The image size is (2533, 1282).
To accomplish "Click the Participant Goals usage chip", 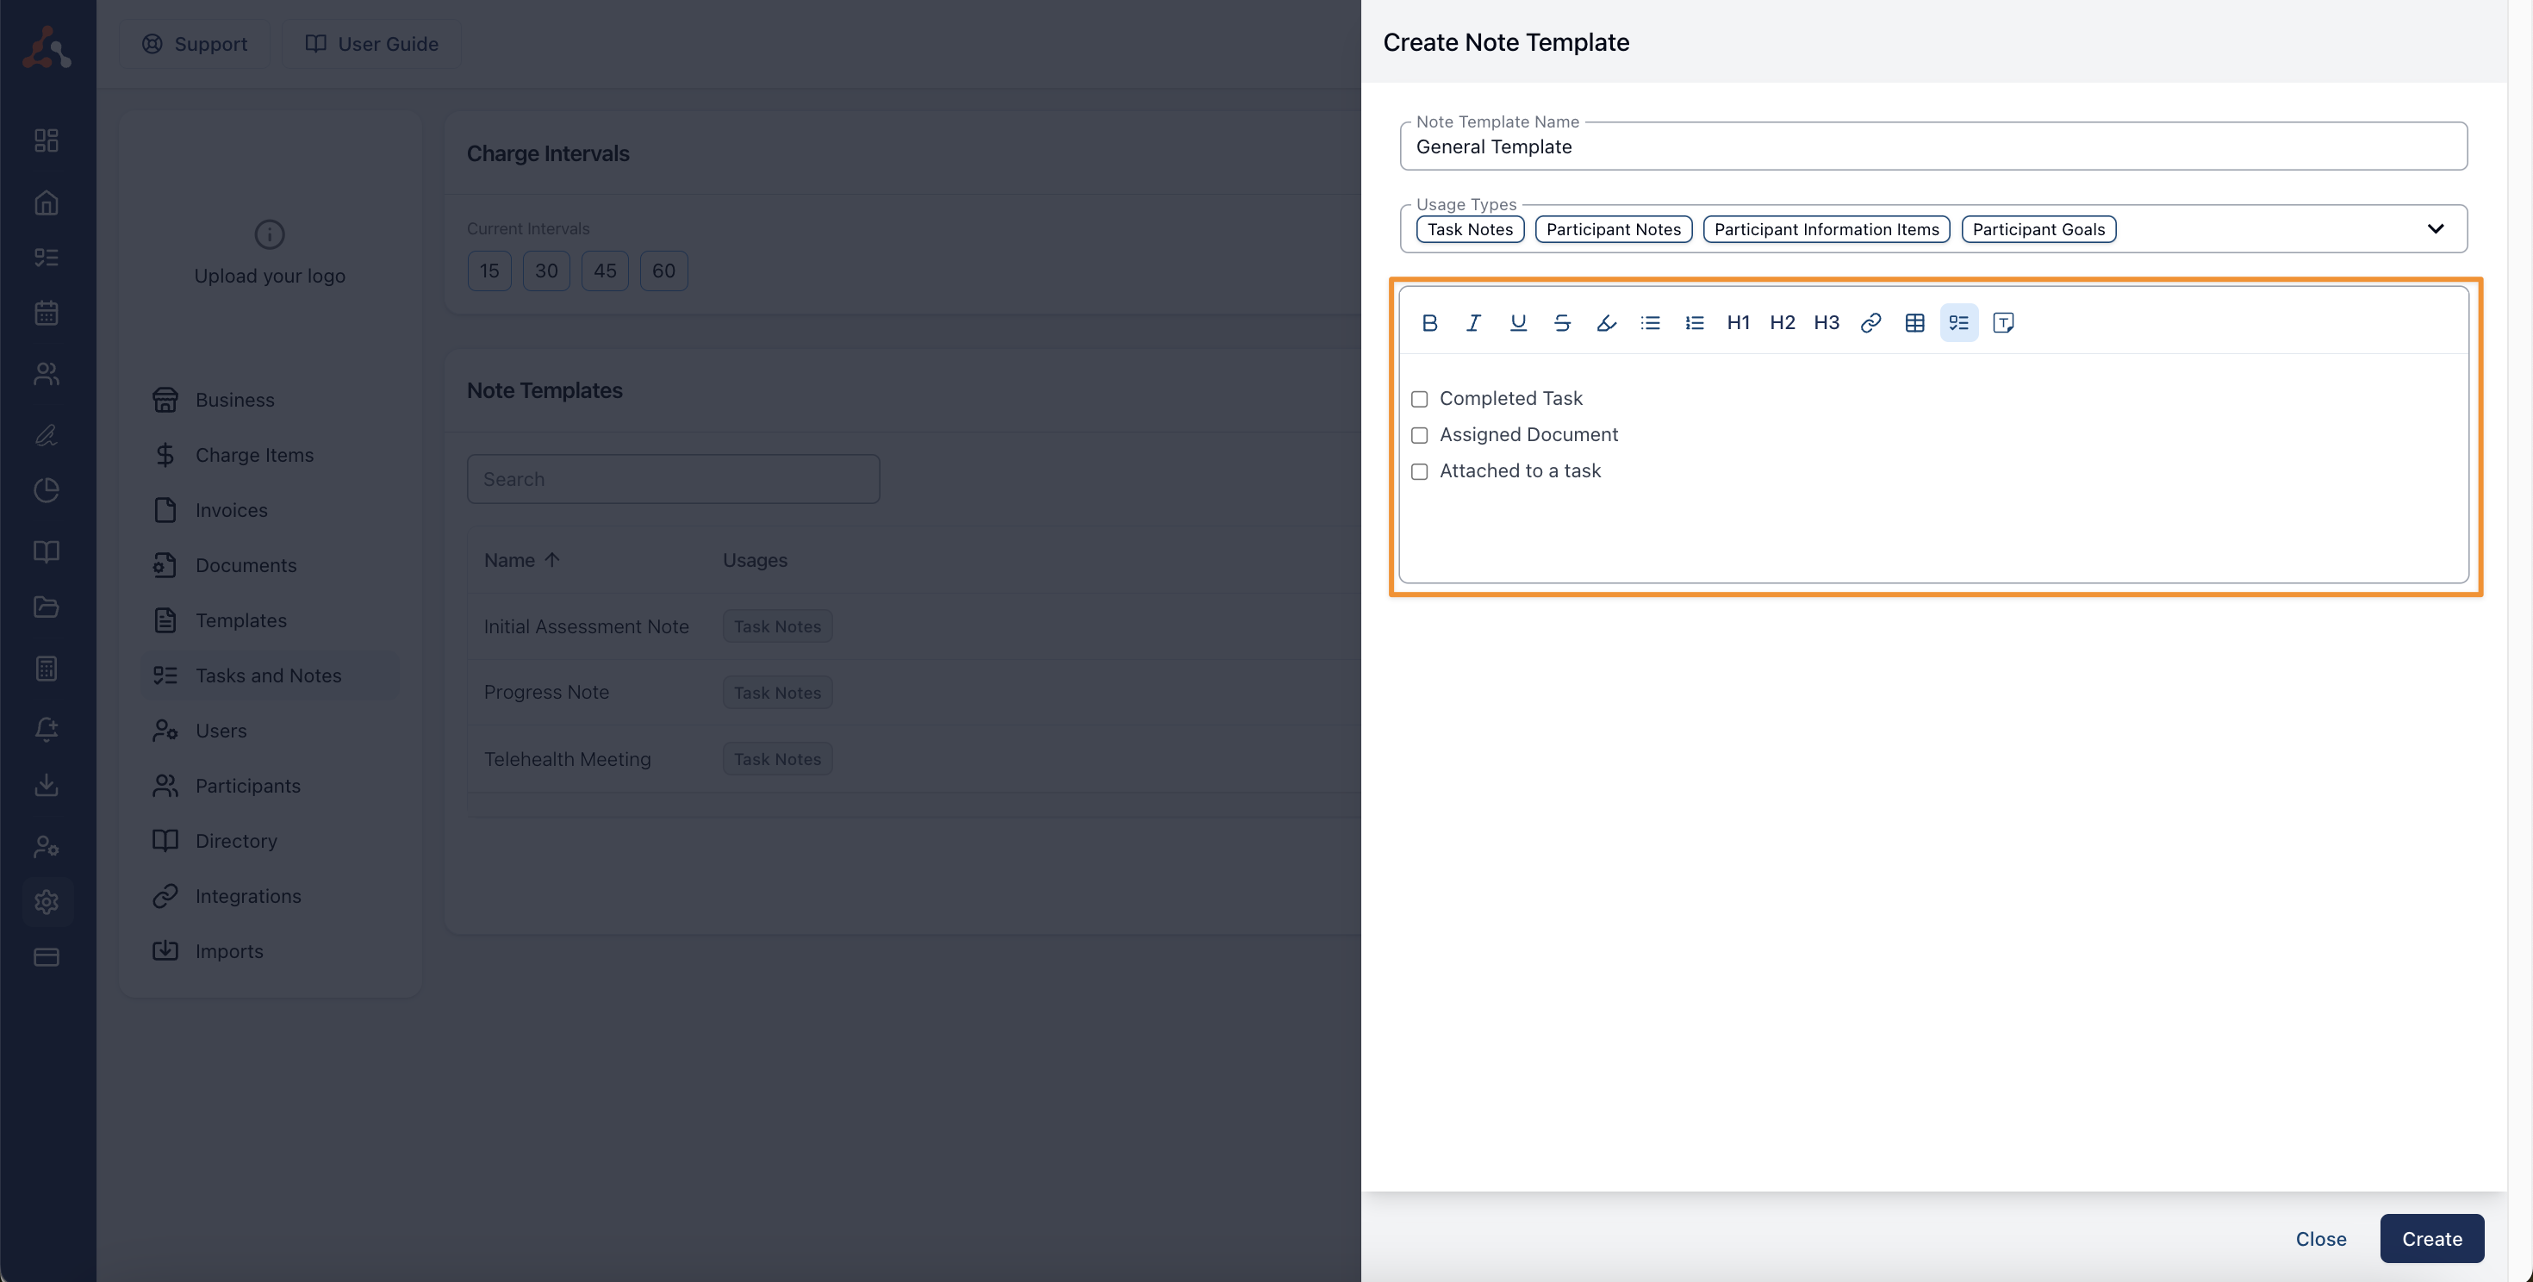I will pos(2038,229).
